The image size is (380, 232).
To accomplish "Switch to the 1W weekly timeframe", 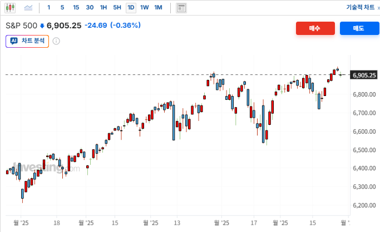I will click(145, 7).
